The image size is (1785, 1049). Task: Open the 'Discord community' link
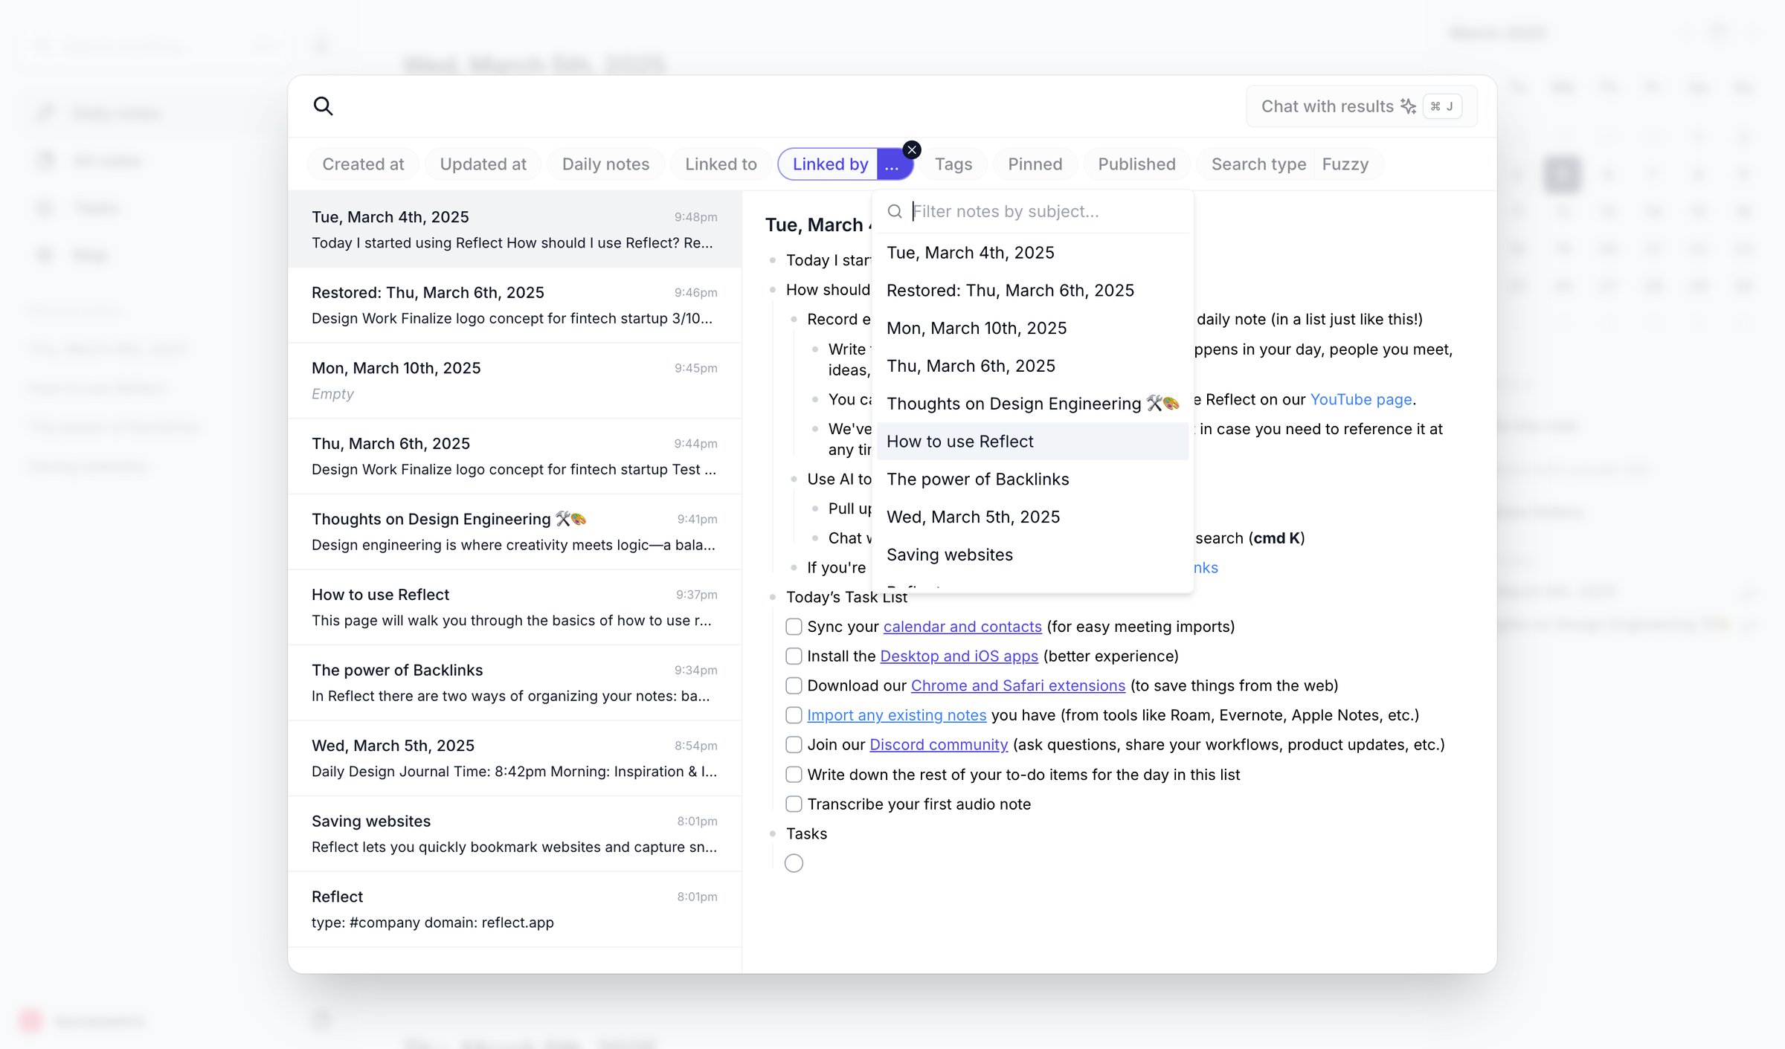tap(939, 745)
